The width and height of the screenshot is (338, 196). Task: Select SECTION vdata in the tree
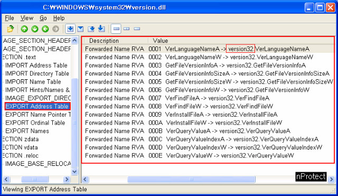21,147
